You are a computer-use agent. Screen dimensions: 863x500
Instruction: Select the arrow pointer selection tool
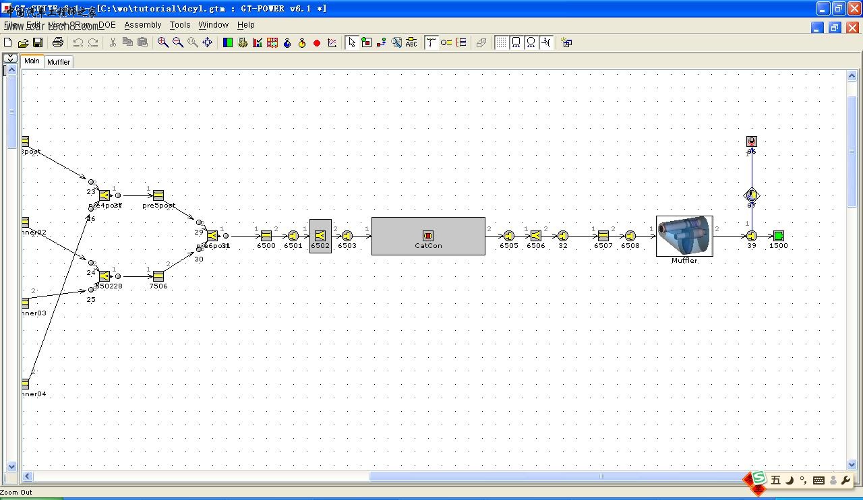point(351,42)
